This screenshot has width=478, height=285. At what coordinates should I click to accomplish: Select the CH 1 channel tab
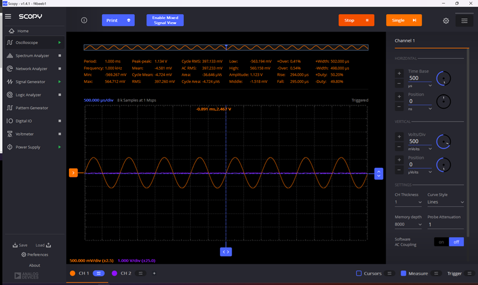pyautogui.click(x=84, y=273)
